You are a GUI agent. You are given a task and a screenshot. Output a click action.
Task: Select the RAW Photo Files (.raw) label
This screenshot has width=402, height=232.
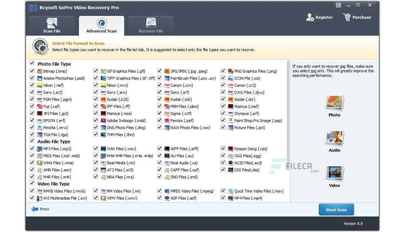pos(190,128)
